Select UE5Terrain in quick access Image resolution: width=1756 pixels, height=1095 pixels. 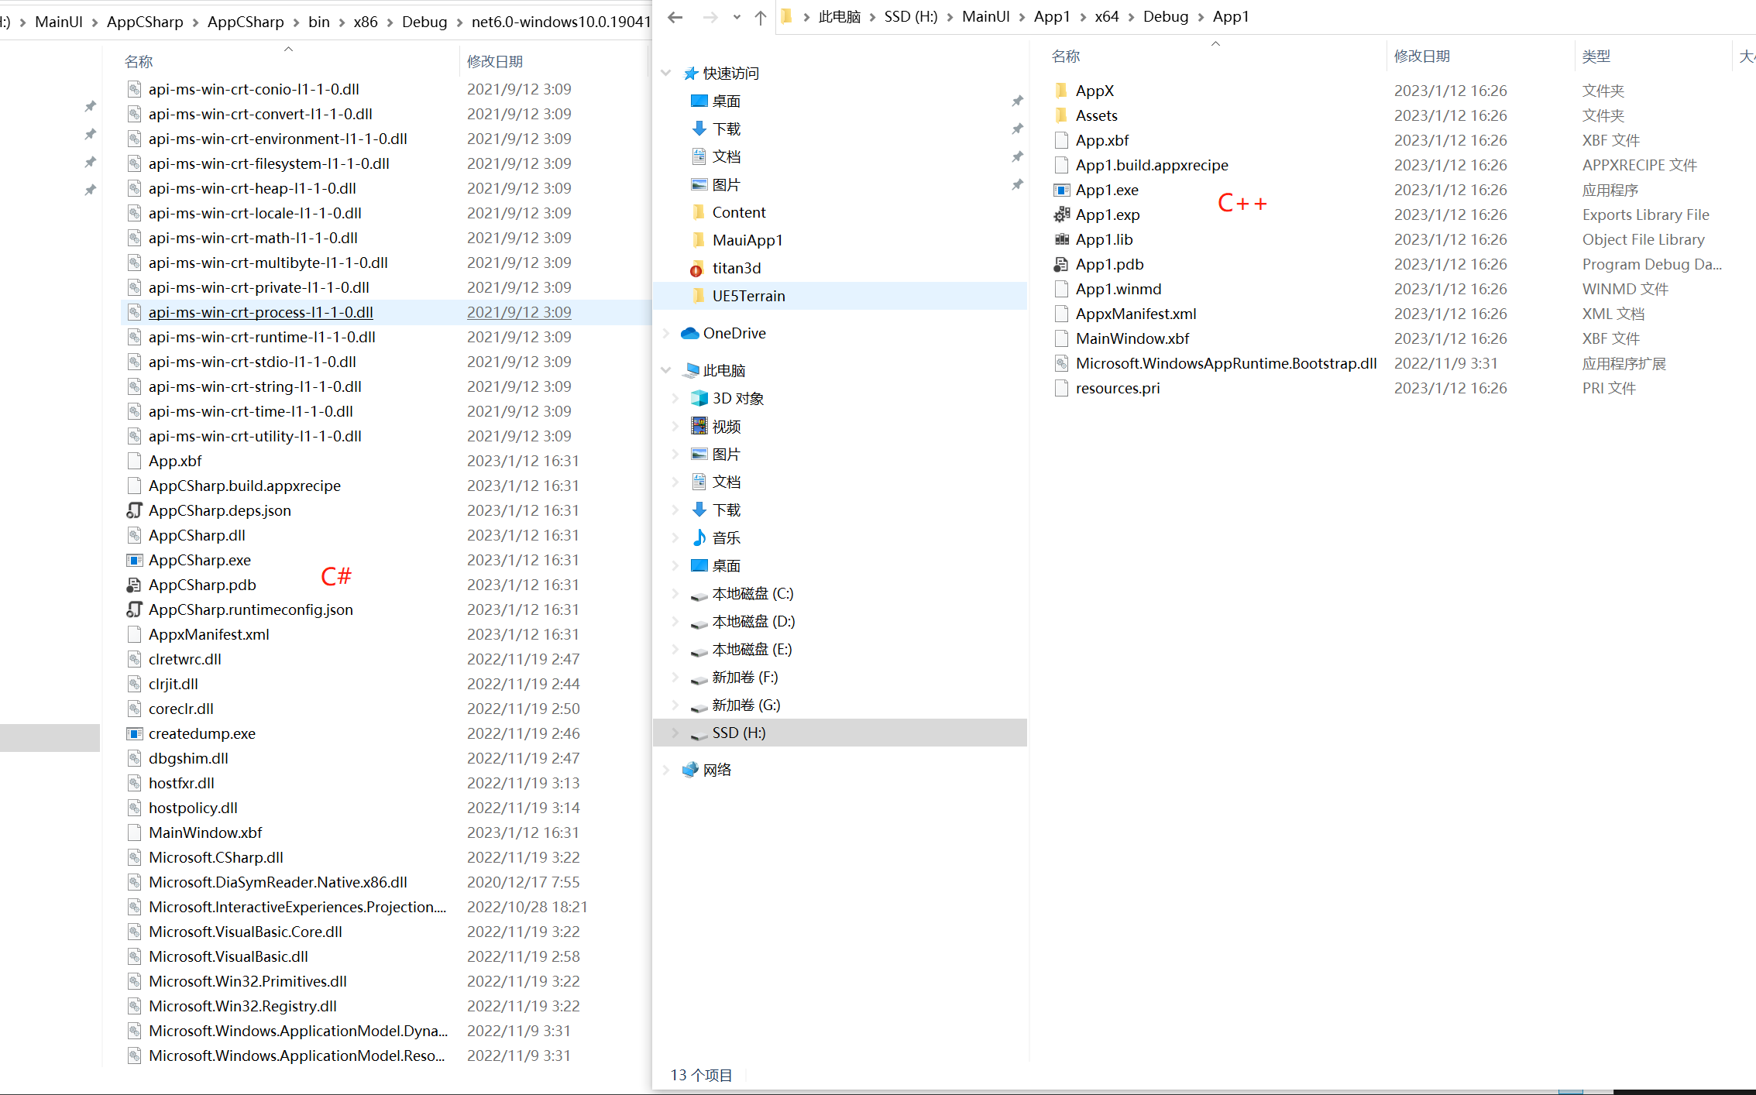click(748, 296)
